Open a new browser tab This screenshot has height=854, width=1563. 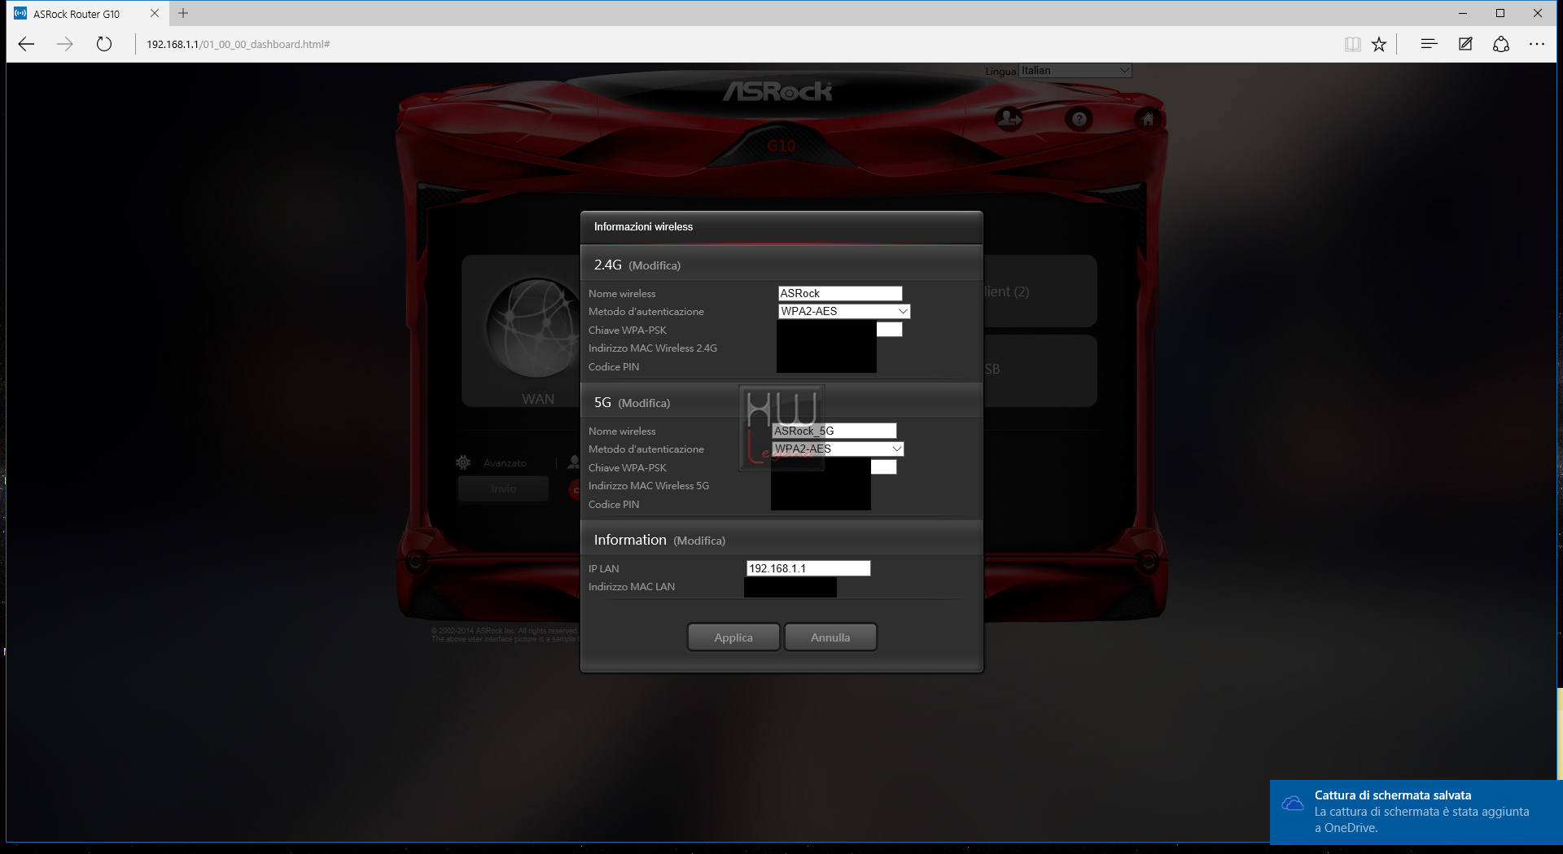[x=183, y=13]
